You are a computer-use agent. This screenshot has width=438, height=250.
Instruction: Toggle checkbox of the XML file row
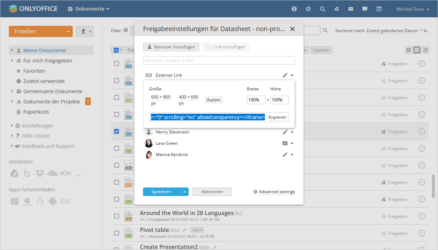click(117, 165)
